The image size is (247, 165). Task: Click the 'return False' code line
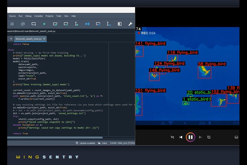coord(21,44)
